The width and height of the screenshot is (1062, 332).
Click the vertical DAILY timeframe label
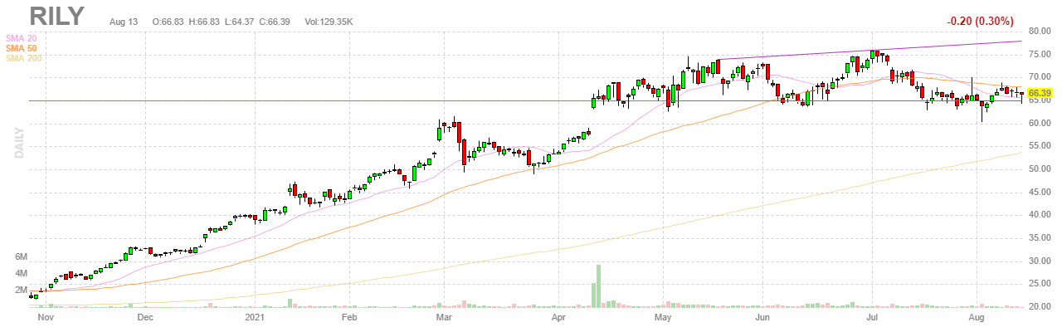(17, 141)
